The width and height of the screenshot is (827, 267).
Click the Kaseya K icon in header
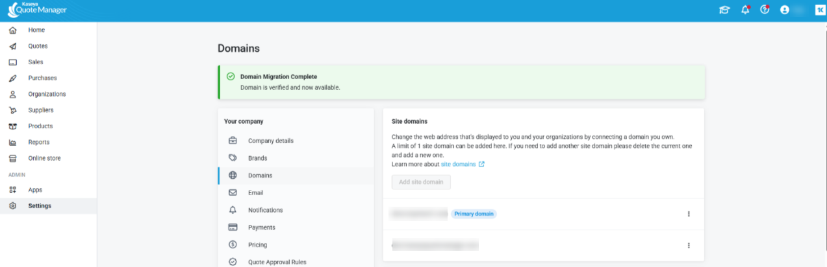coord(820,10)
